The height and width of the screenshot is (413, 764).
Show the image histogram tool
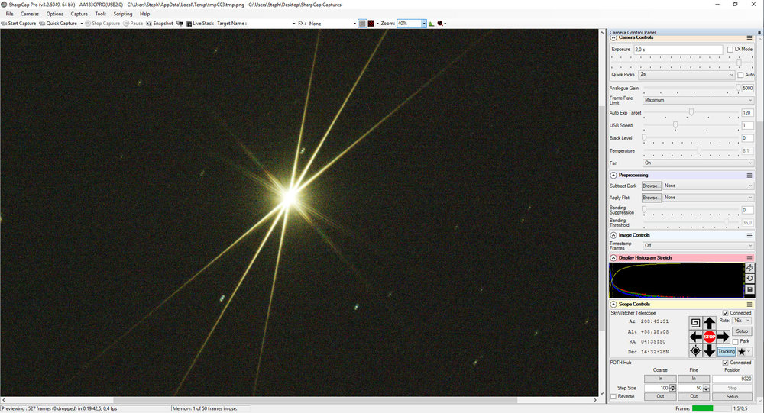click(x=431, y=24)
